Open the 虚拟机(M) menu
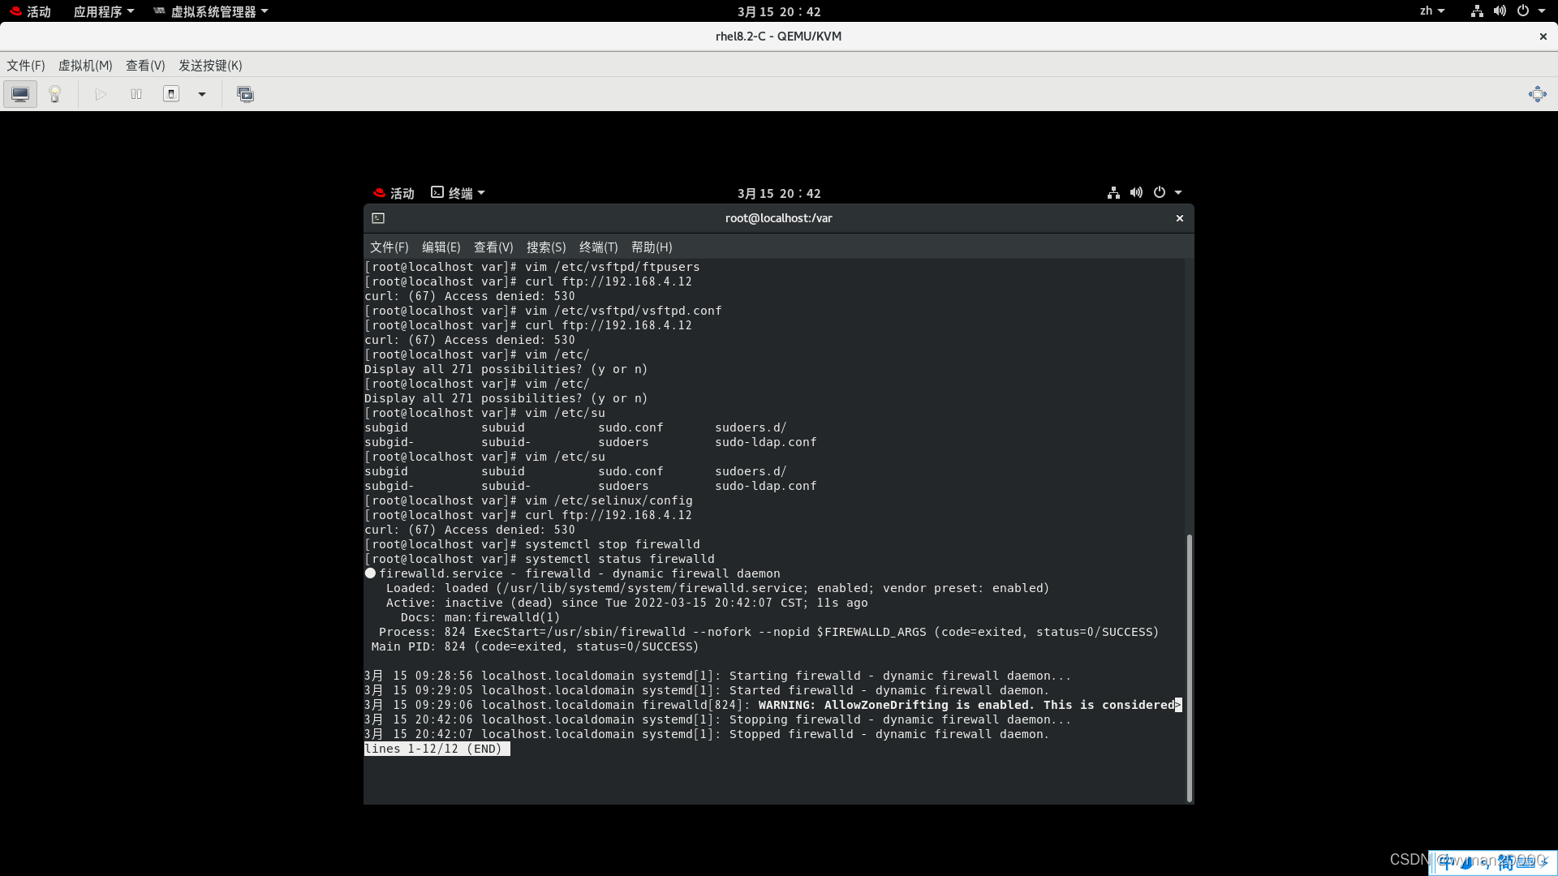This screenshot has width=1558, height=876. (84, 65)
